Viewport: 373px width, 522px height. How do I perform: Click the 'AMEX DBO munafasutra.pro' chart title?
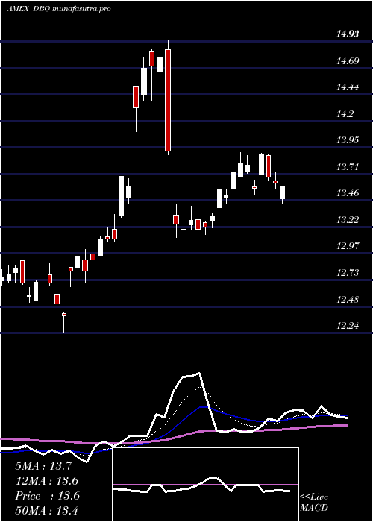point(59,9)
